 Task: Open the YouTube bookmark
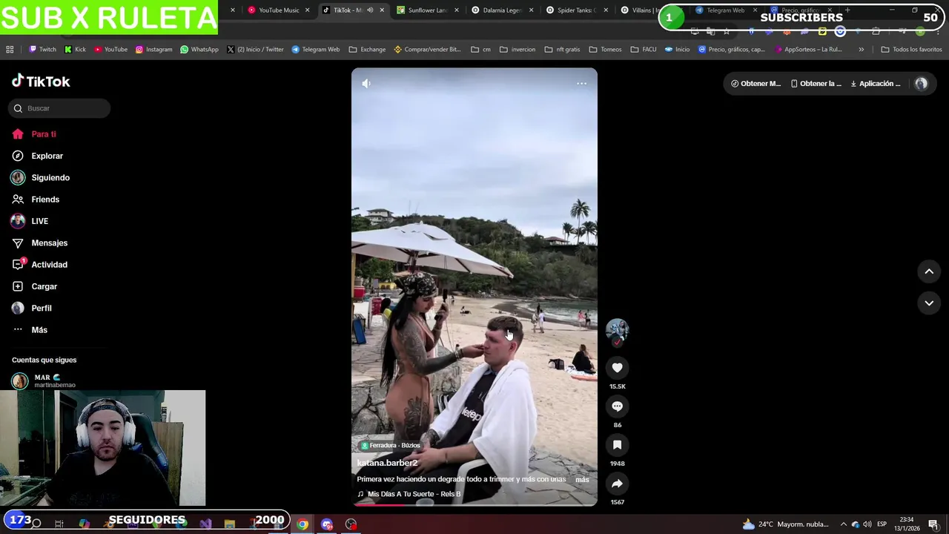(x=110, y=50)
